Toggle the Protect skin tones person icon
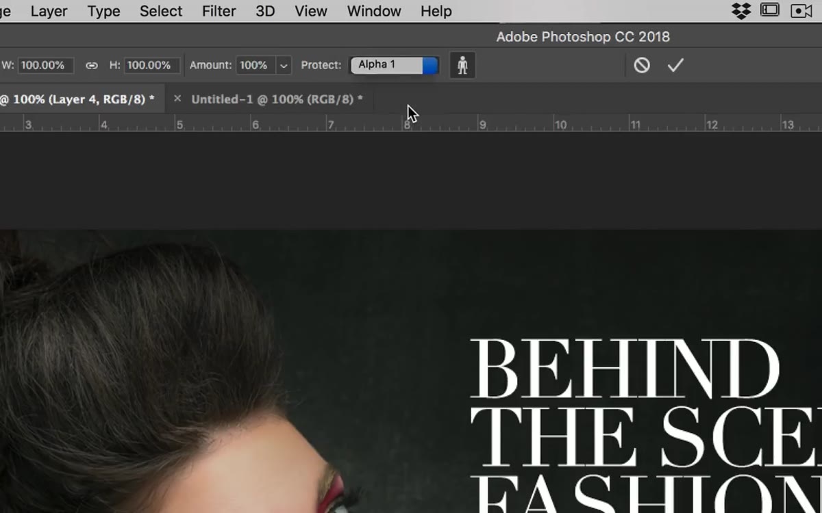Viewport: 822px width, 513px height. (x=462, y=66)
